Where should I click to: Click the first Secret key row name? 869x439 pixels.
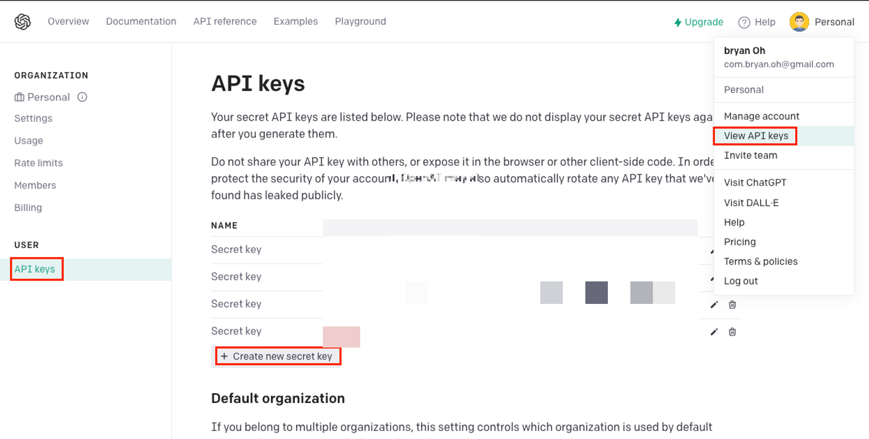tap(236, 249)
